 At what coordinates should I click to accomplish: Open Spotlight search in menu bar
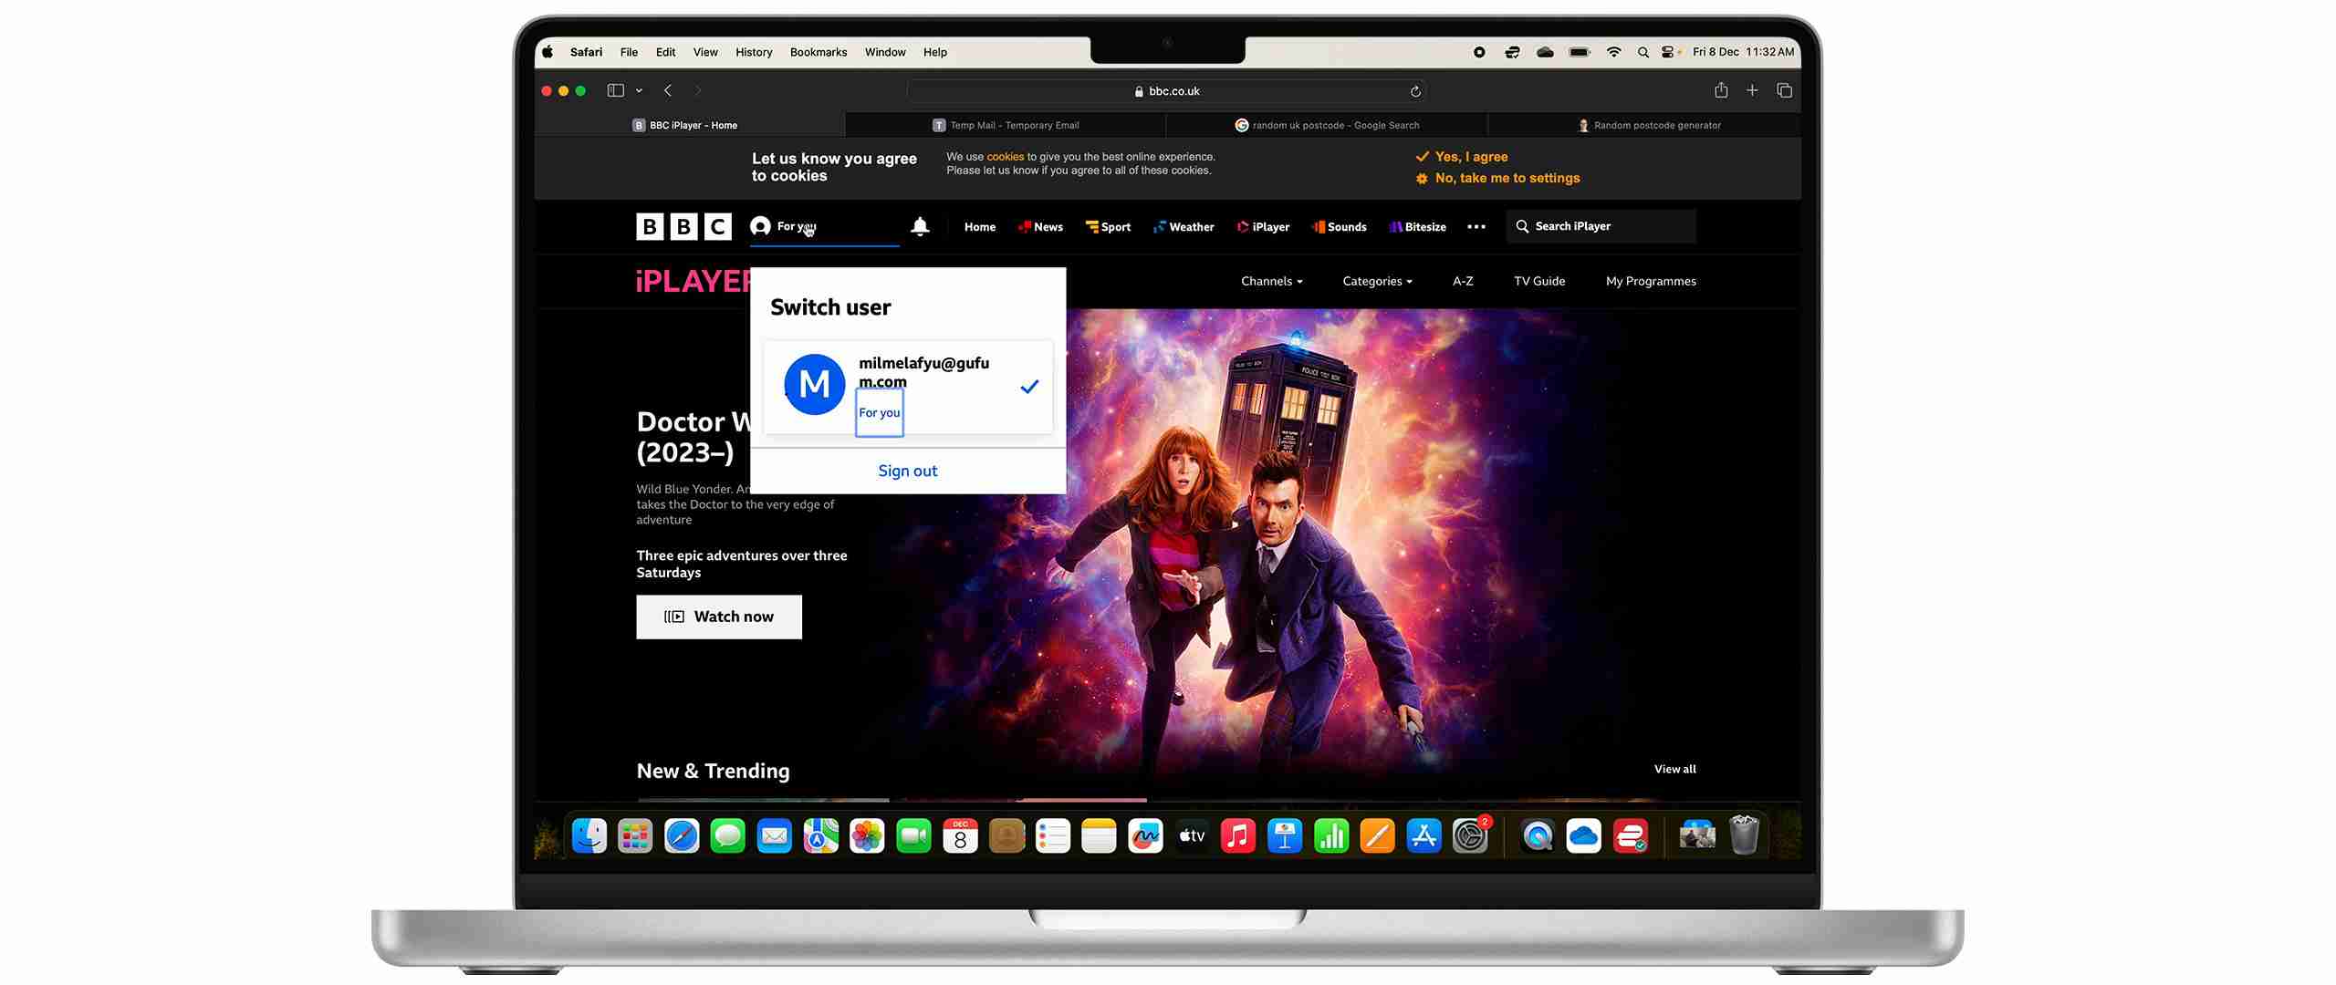[1643, 52]
